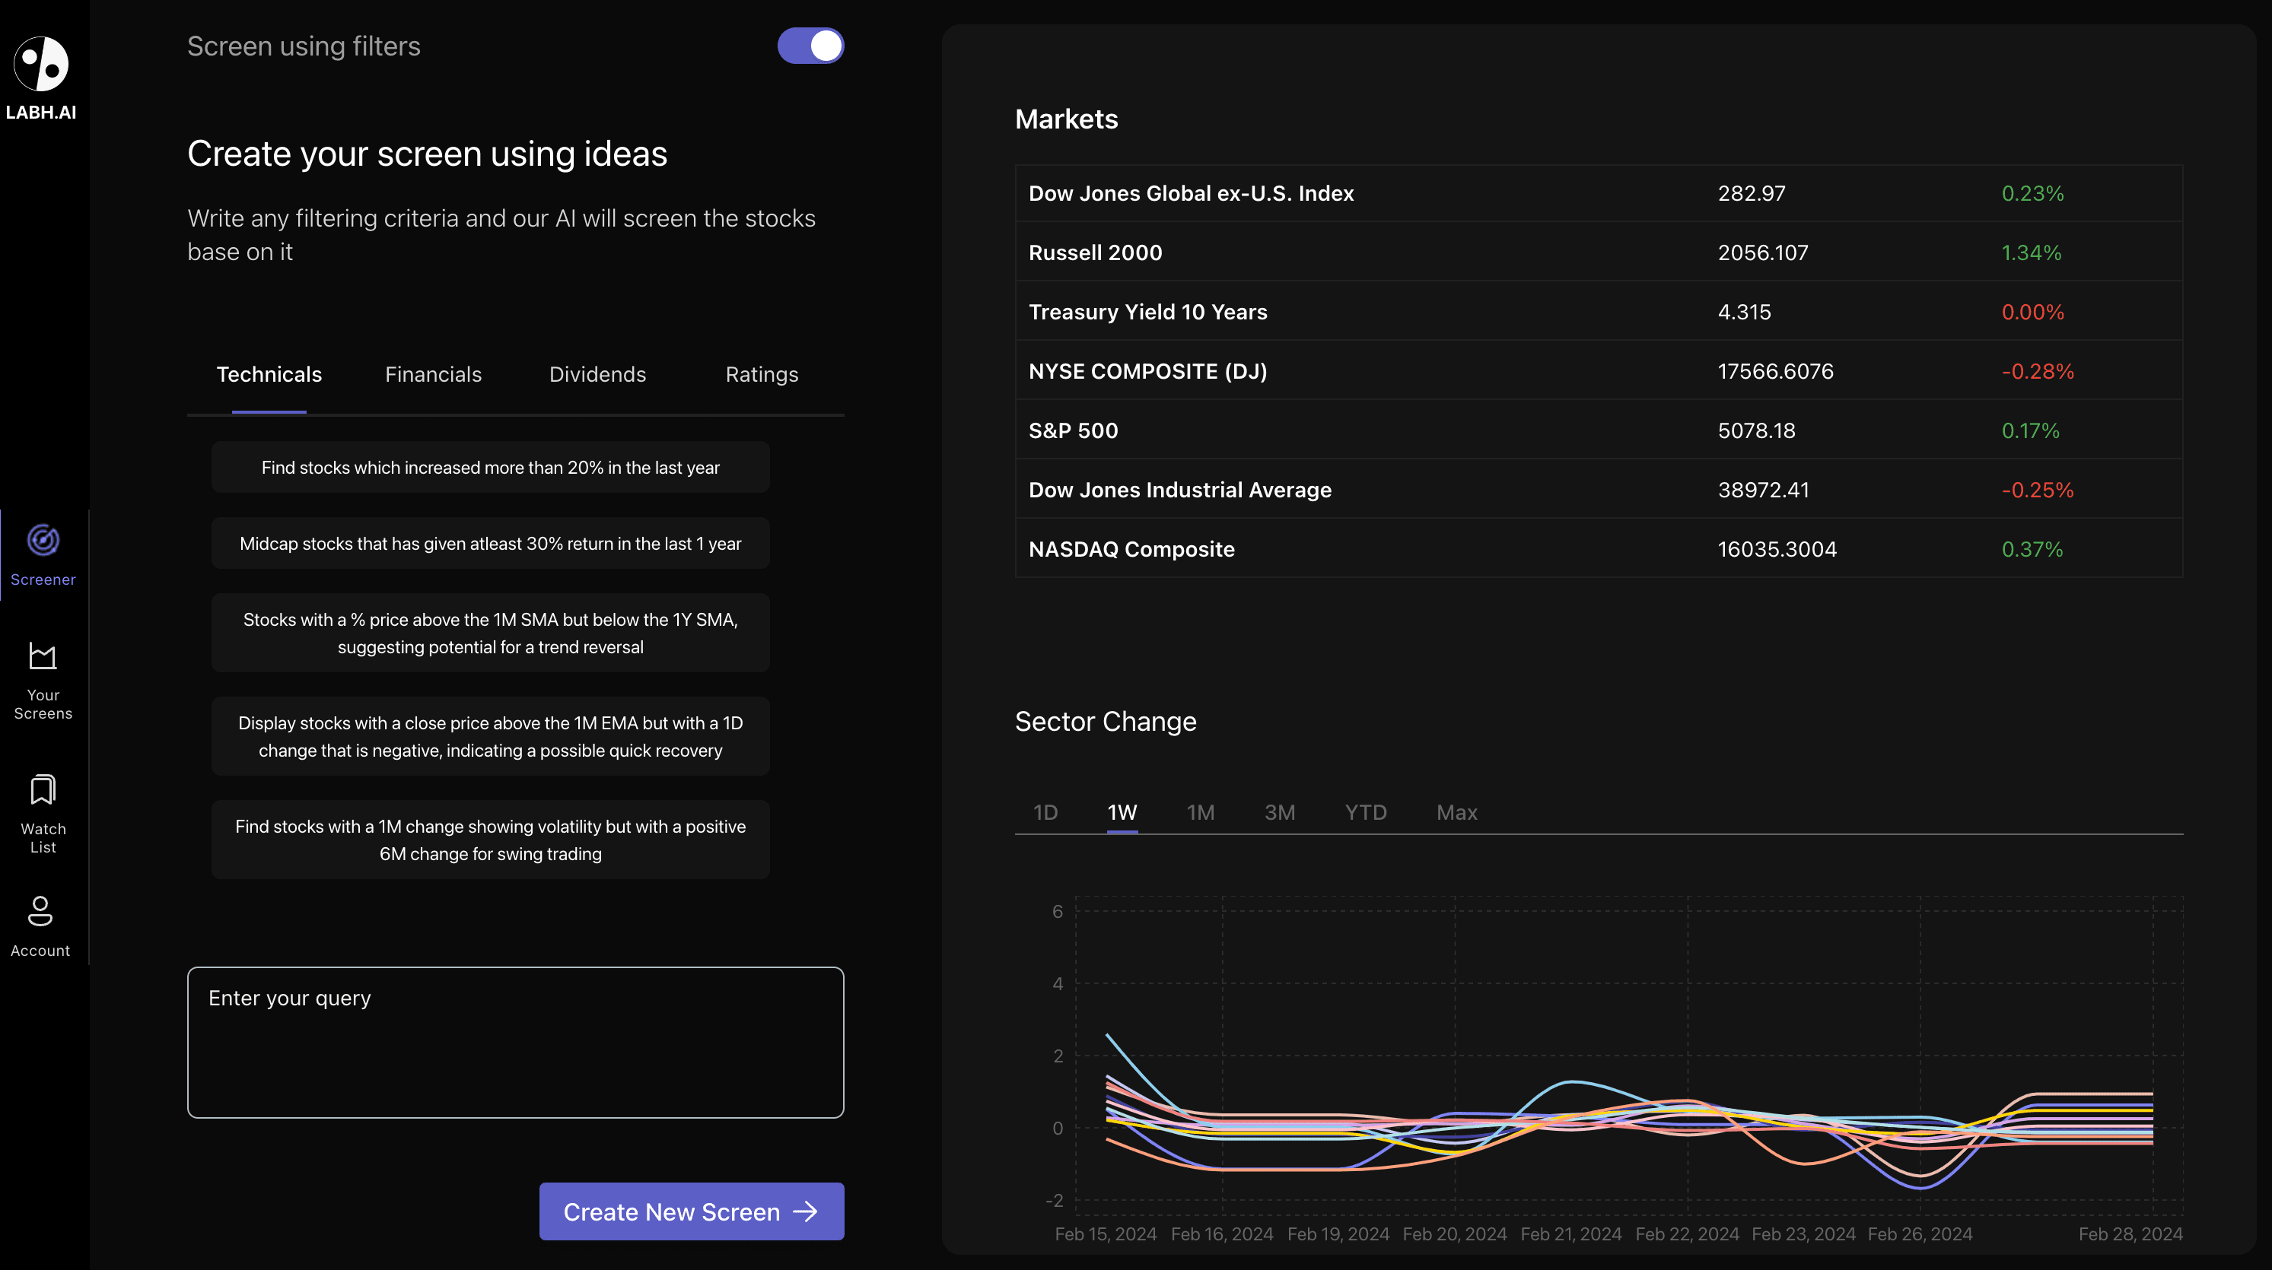Switch to the Financials tab
The height and width of the screenshot is (1270, 2272).
pyautogui.click(x=433, y=375)
